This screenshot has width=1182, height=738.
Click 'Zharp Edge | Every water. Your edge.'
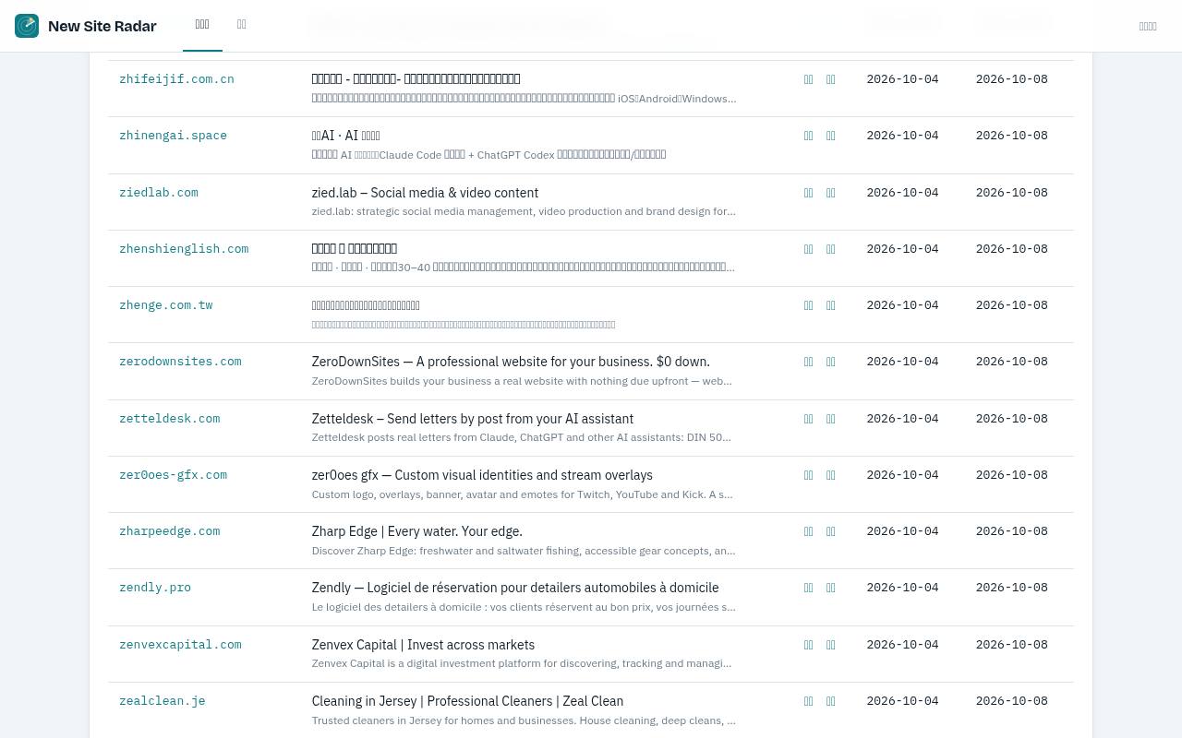[417, 531]
